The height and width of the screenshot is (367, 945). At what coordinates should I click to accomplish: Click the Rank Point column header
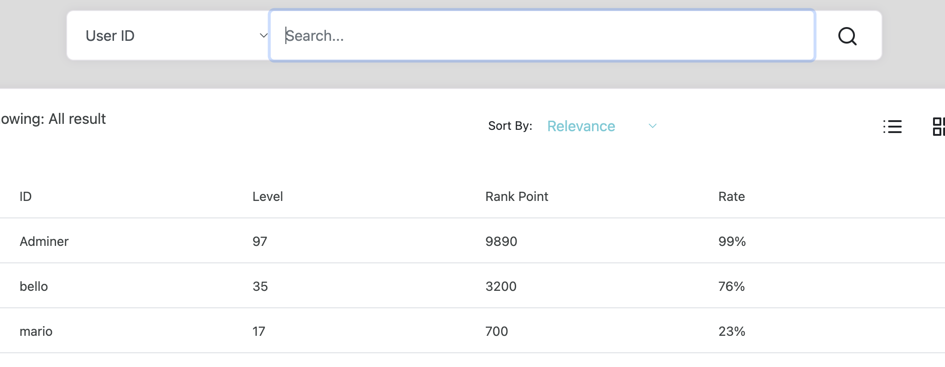(517, 196)
